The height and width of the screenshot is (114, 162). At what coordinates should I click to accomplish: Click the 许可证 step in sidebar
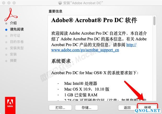[x=15, y=36]
